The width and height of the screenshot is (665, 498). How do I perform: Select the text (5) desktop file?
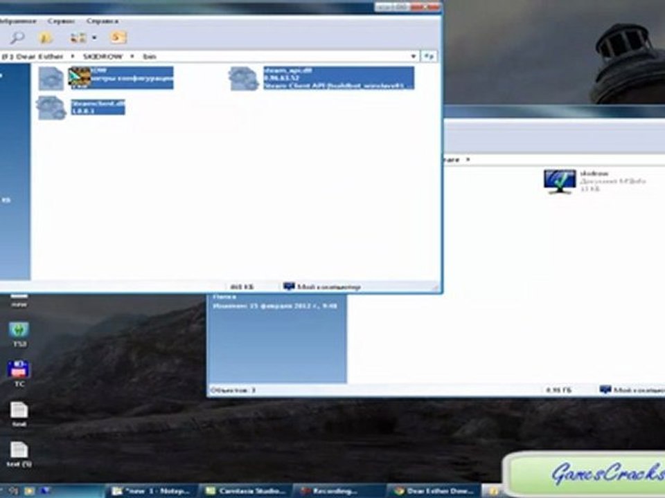coord(19,454)
